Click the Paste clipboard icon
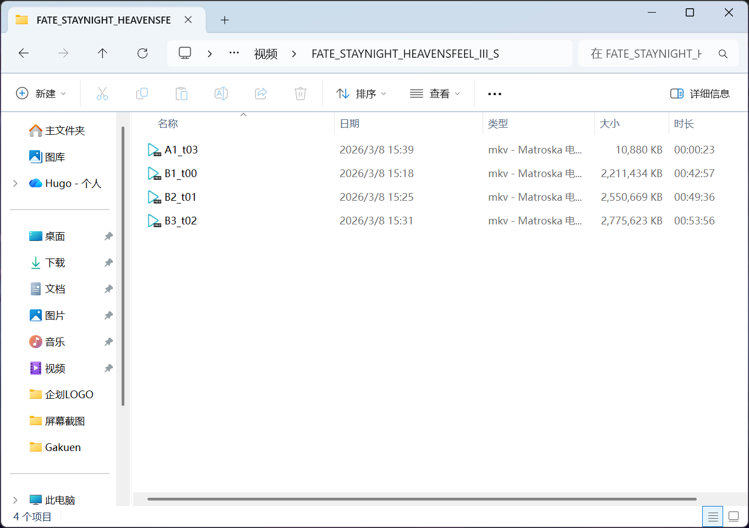The image size is (749, 528). click(x=182, y=94)
